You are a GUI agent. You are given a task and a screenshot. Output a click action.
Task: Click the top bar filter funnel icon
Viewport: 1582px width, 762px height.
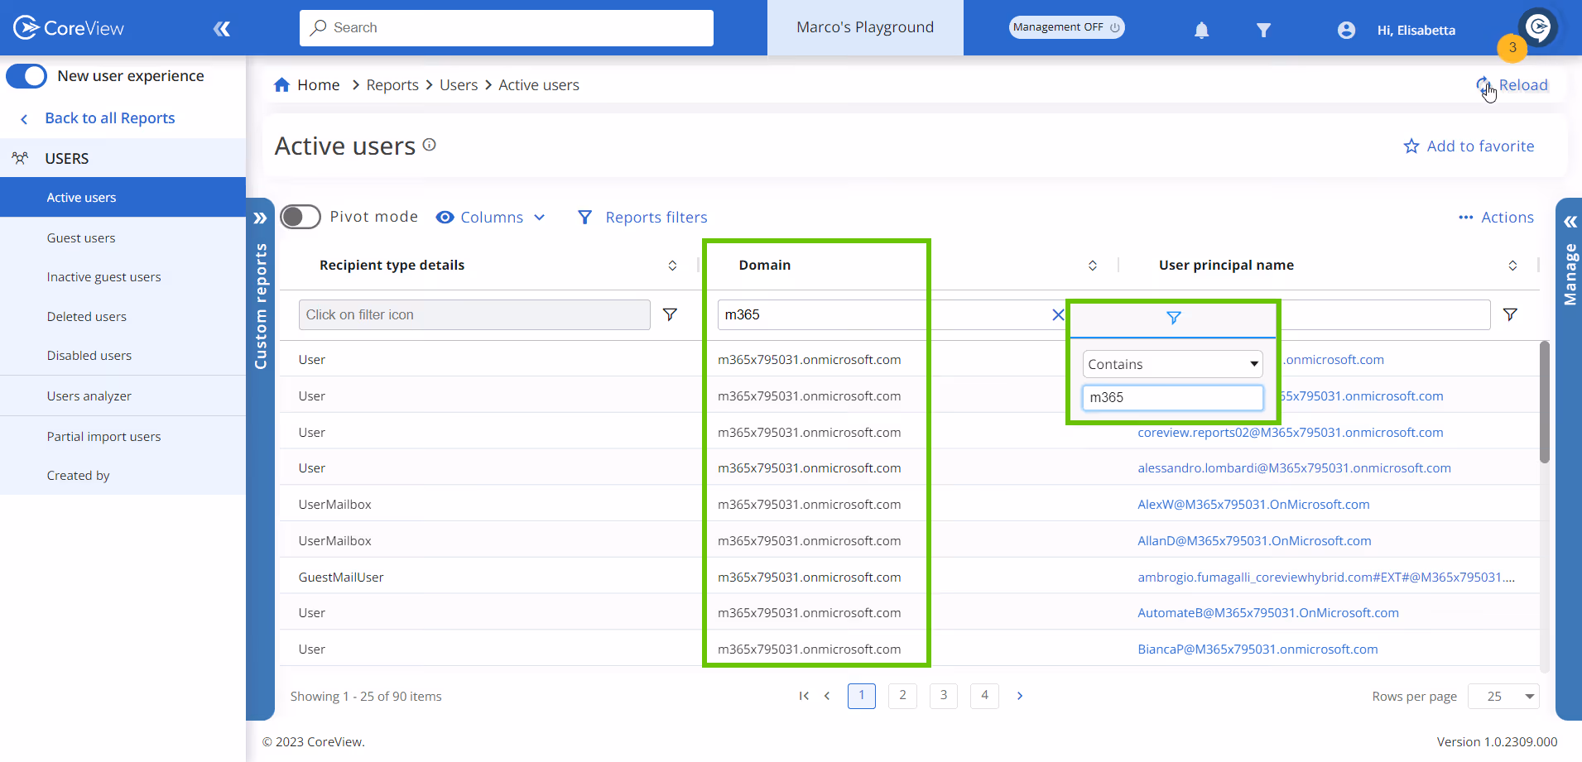(x=1263, y=31)
